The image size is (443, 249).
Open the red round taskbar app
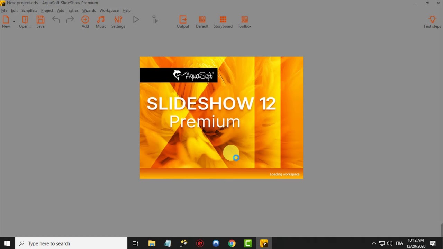(x=200, y=243)
